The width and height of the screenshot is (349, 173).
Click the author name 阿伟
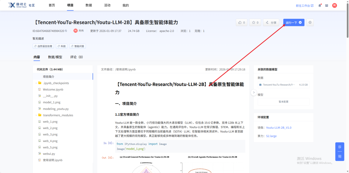[x=81, y=31]
